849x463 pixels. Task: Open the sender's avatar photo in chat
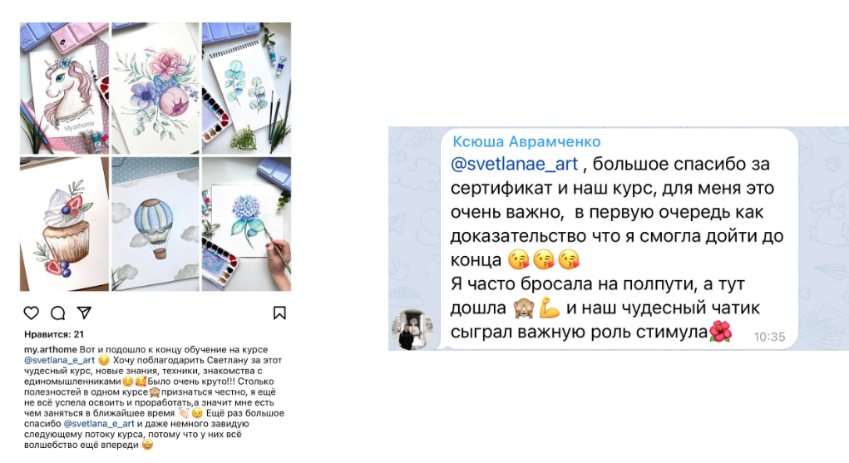tap(412, 329)
